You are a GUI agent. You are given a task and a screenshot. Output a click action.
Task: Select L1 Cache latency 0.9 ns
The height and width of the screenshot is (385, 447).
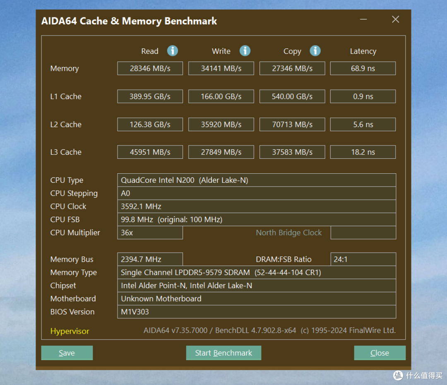363,96
